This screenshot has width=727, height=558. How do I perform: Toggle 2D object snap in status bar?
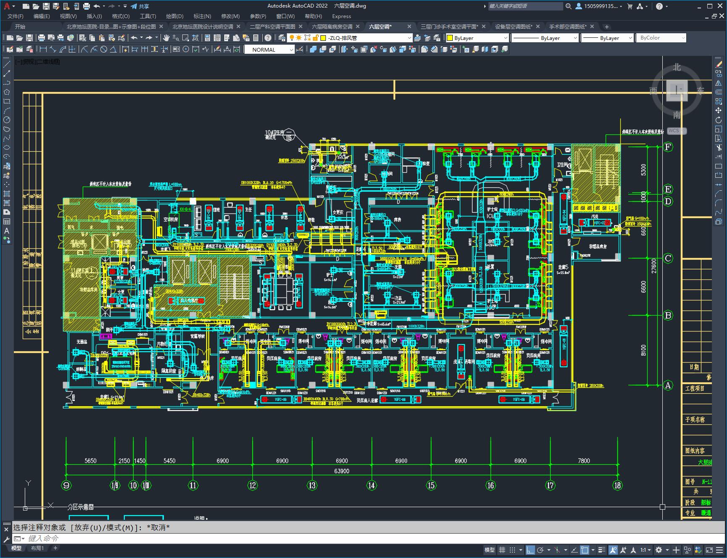tap(585, 550)
